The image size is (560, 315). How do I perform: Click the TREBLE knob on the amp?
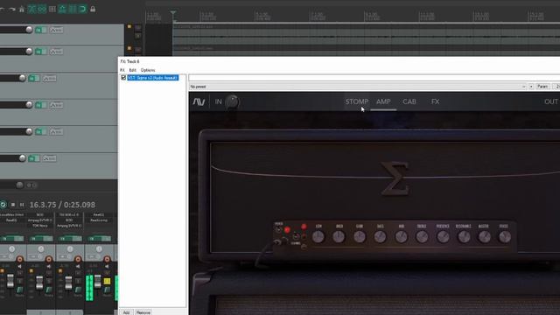point(422,237)
